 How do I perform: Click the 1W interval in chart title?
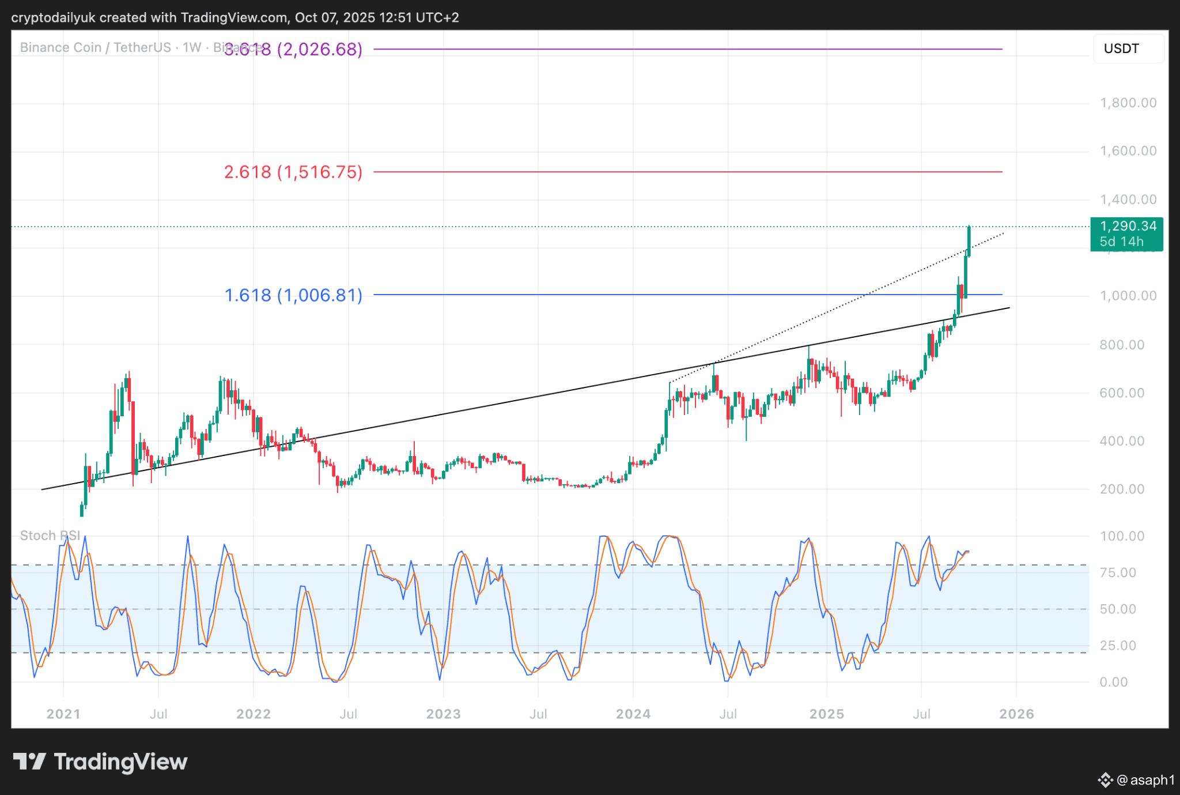pyautogui.click(x=191, y=47)
